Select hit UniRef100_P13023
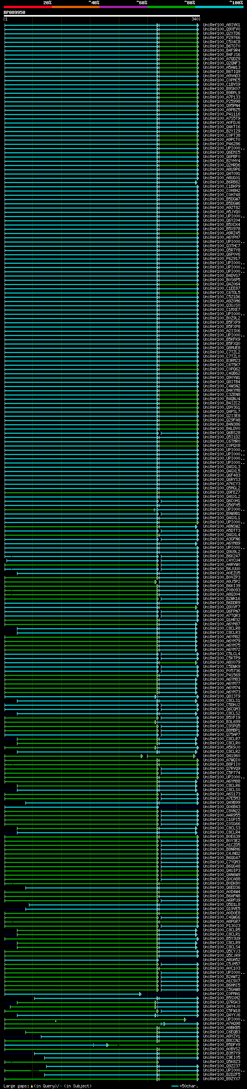This screenshot has width=247, height=1089. 222,926
